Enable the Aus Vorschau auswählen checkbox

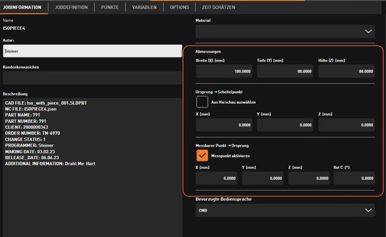[202, 102]
